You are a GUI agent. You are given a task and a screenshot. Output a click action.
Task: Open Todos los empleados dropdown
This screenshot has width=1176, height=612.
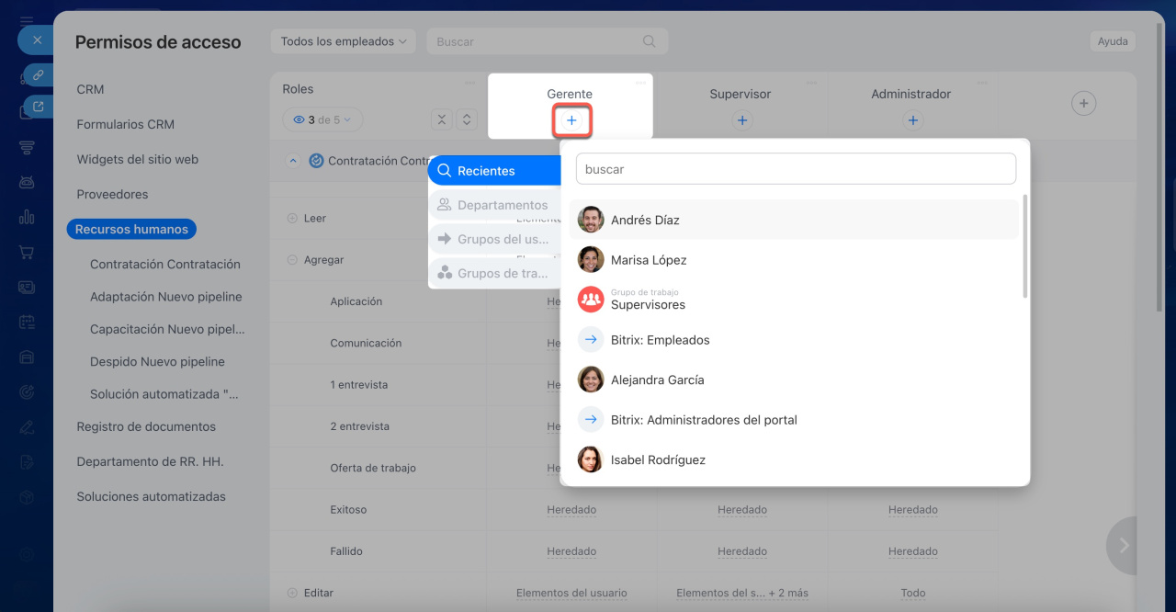pyautogui.click(x=343, y=41)
